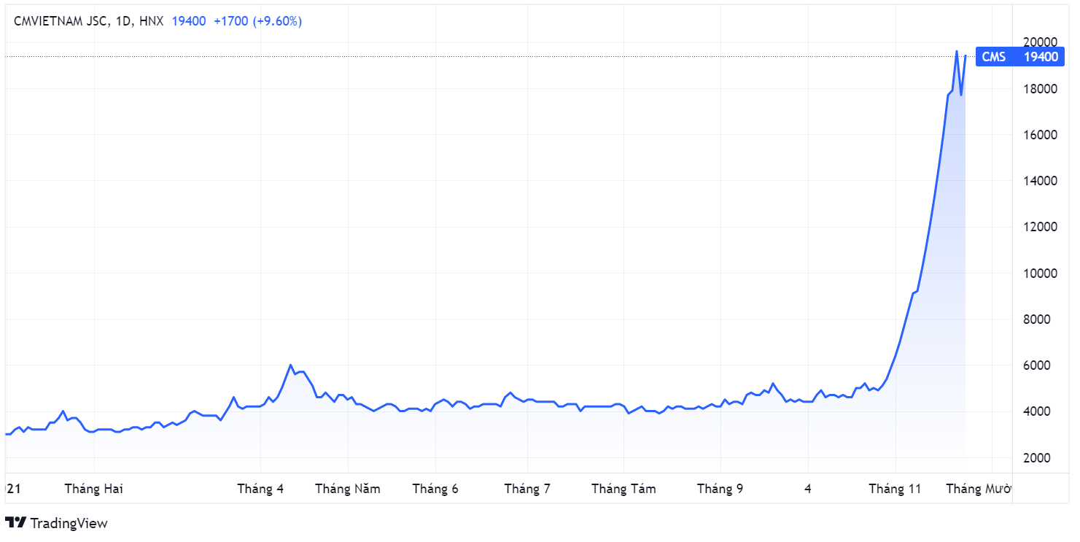
Task: Select the 1D interval label
Action: 123,22
